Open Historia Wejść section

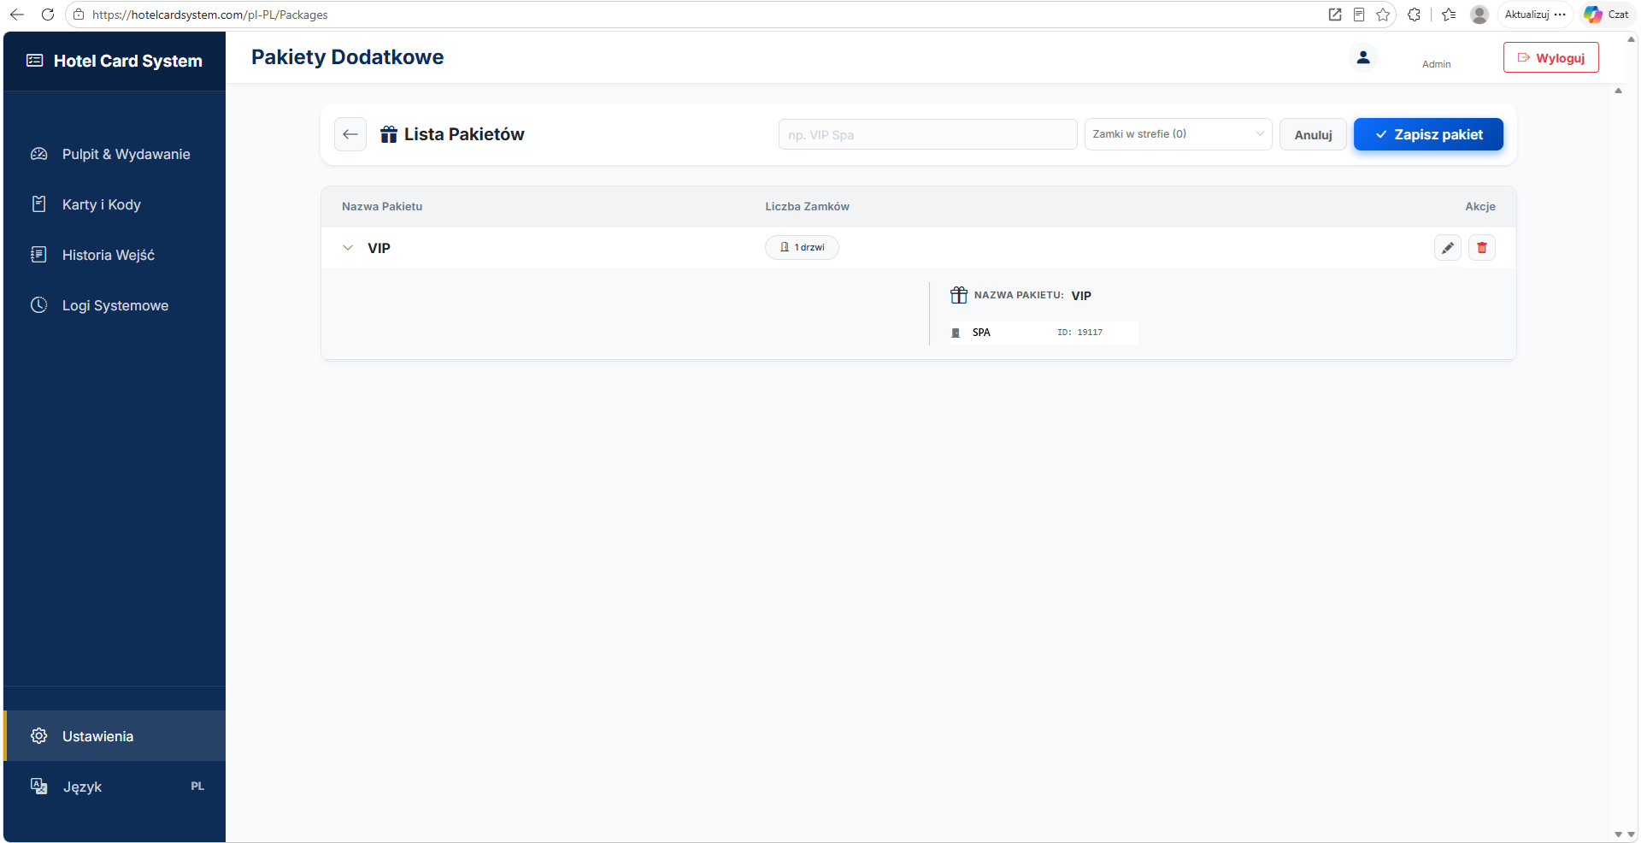(x=115, y=255)
